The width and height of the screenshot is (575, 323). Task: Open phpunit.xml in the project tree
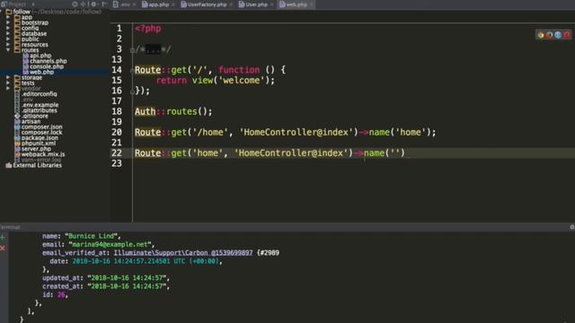click(x=39, y=144)
